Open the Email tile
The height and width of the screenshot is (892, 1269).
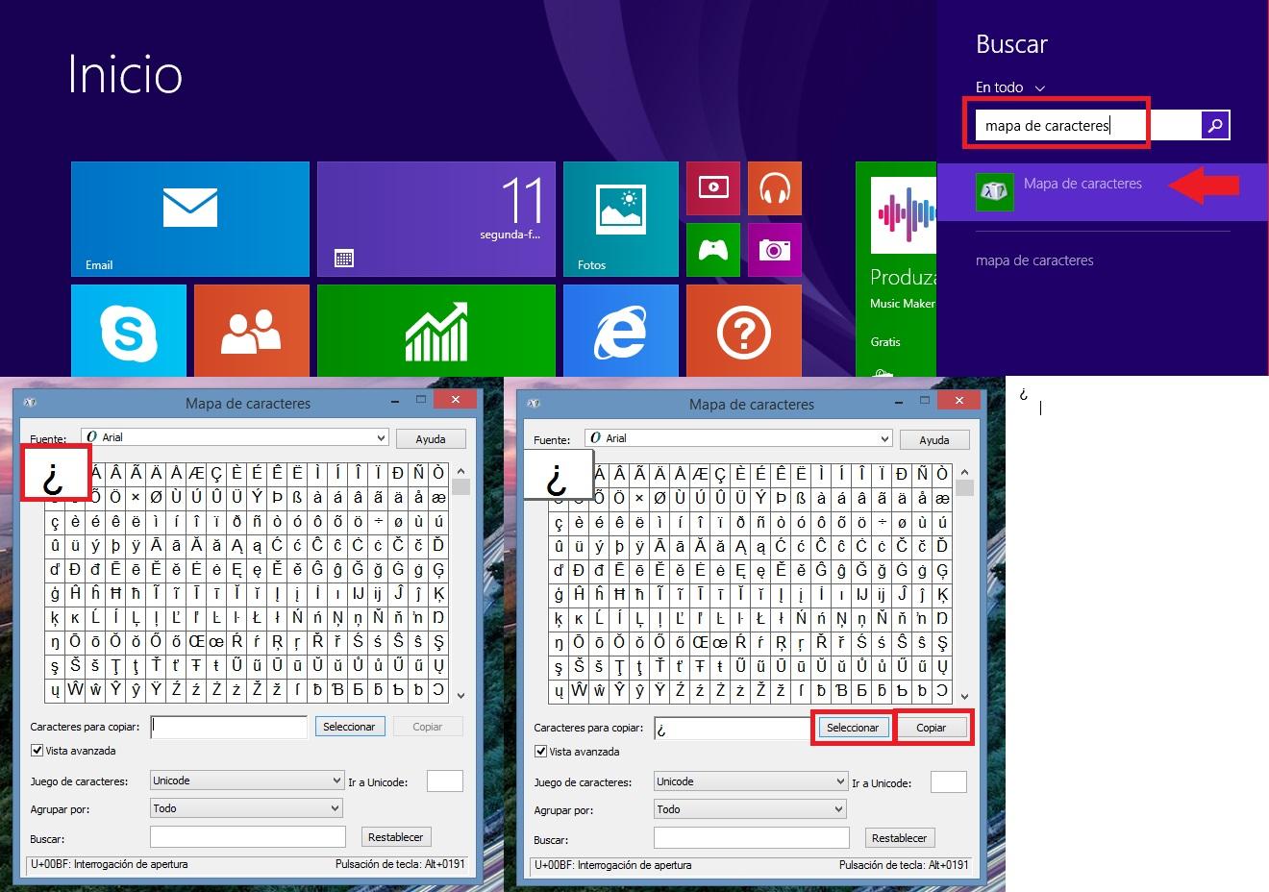pos(189,218)
